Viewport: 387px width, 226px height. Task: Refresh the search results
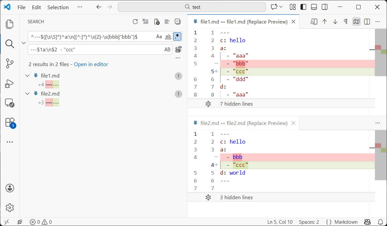135,22
